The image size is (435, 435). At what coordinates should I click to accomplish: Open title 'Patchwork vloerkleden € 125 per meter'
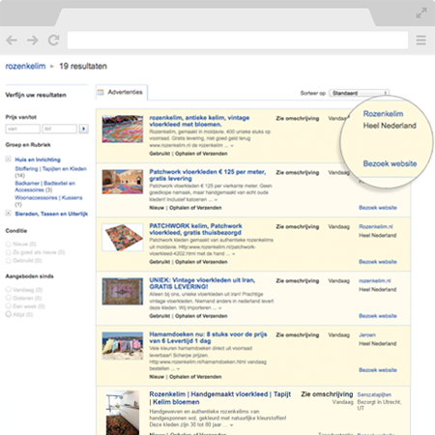point(208,175)
